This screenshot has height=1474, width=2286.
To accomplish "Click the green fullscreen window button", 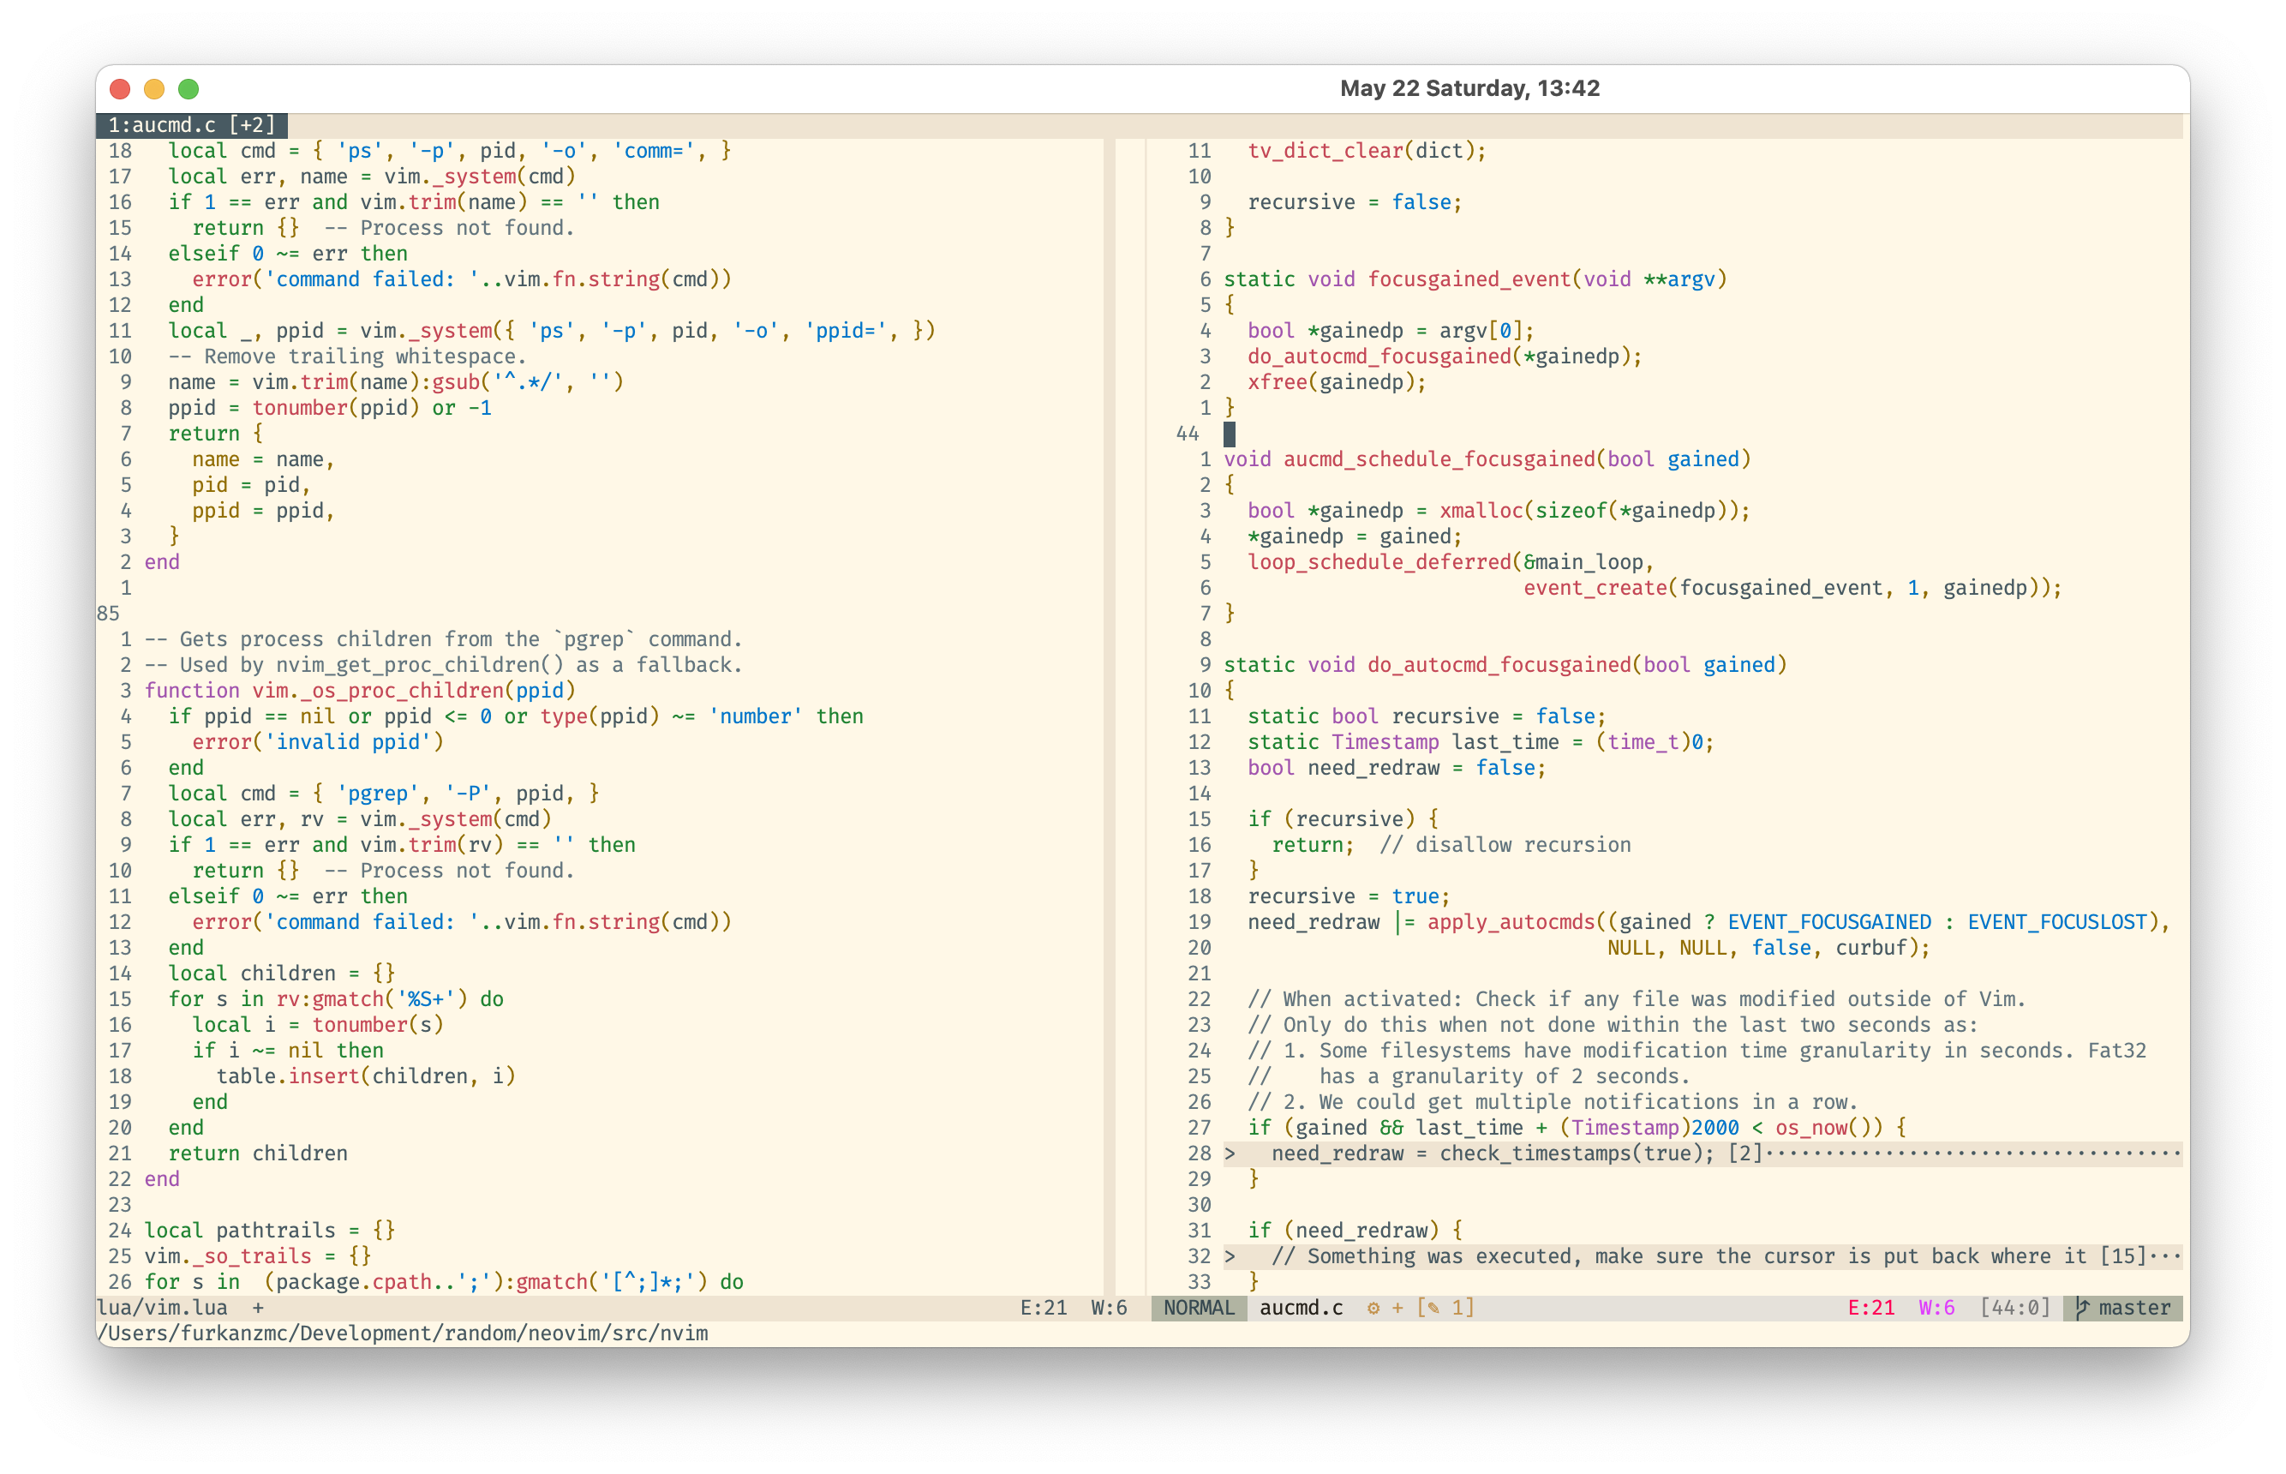I will pyautogui.click(x=189, y=89).
